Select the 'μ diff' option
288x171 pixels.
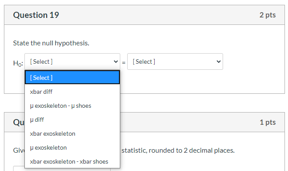(72, 120)
